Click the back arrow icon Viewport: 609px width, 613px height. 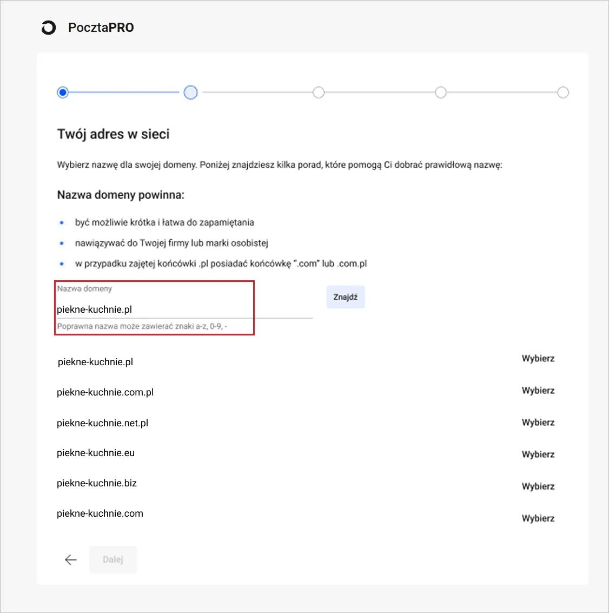(71, 559)
